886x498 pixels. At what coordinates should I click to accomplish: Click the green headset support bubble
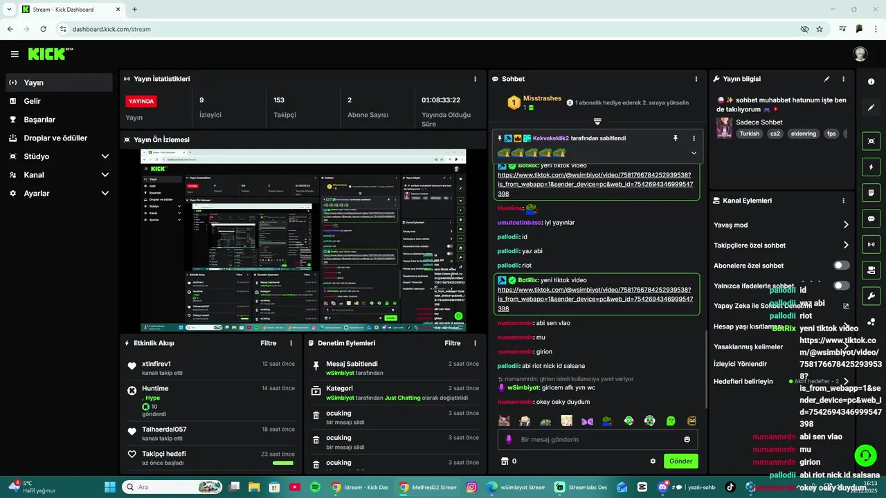pyautogui.click(x=865, y=455)
